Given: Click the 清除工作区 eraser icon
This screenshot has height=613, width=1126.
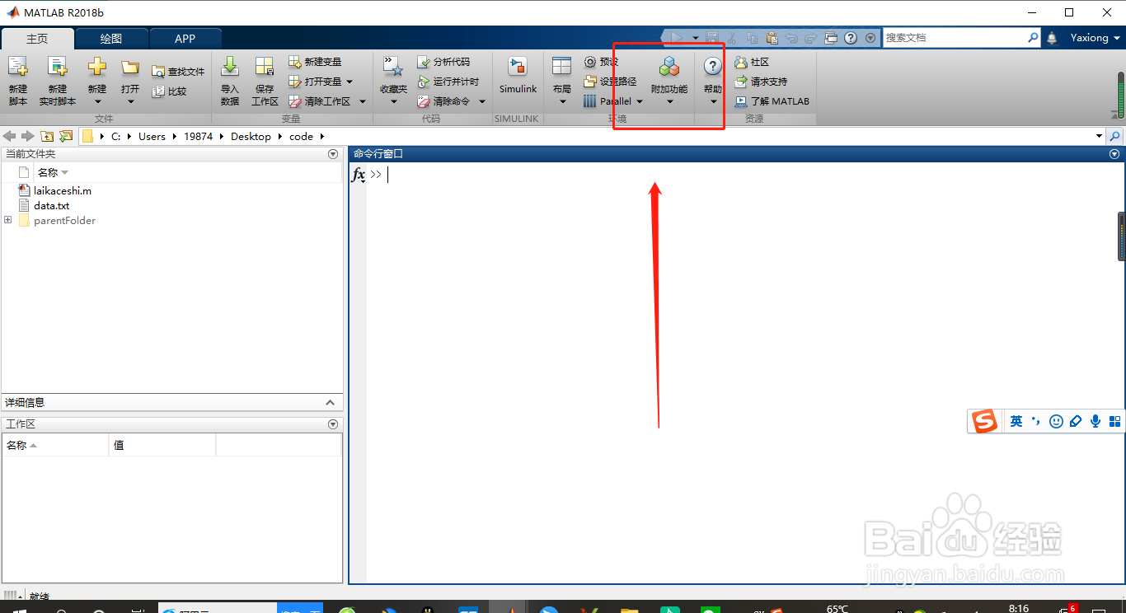Looking at the screenshot, I should 295,101.
